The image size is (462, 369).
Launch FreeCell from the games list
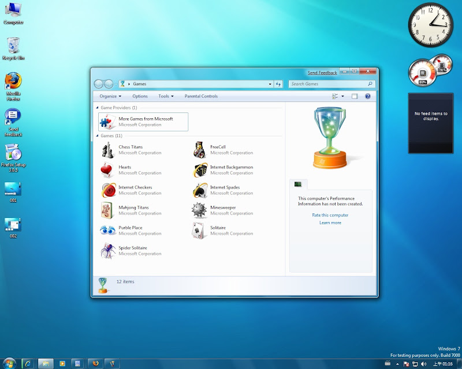click(x=199, y=150)
